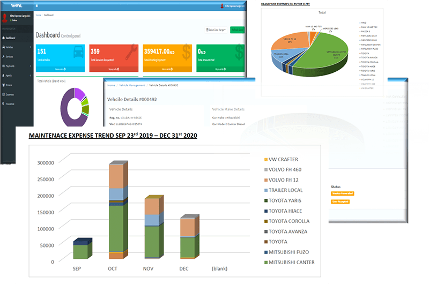The image size is (429, 284).
Task: Click the drivers icon in sidebar
Action: (x=3, y=85)
